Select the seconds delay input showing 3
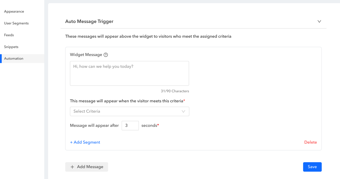This screenshot has width=340, height=179. (x=130, y=125)
